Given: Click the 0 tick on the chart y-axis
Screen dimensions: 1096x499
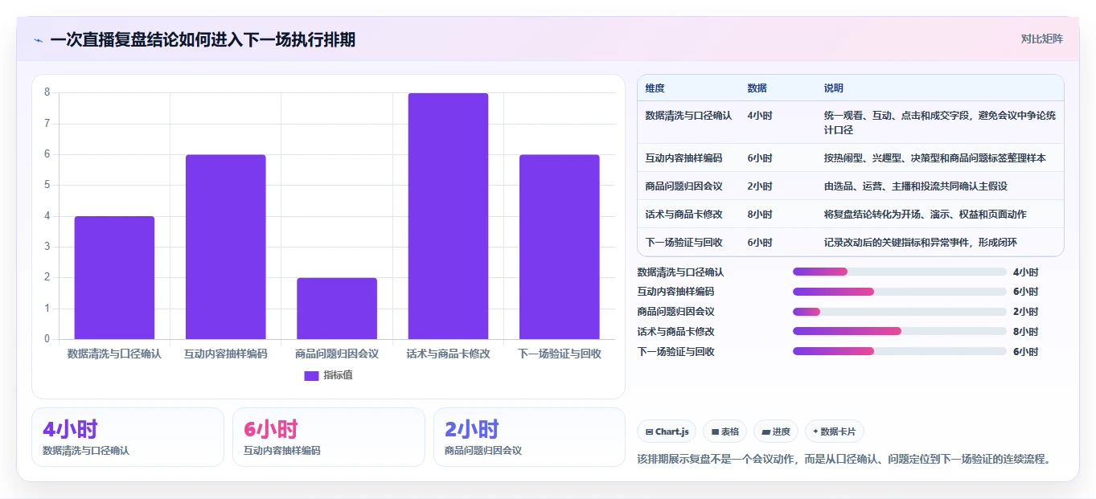Looking at the screenshot, I should (47, 339).
